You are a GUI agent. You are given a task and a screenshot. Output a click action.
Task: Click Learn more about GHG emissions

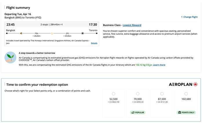point(159,65)
